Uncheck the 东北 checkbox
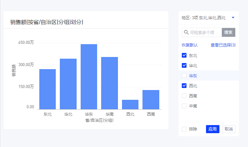This screenshot has height=147, width=248. pyautogui.click(x=184, y=55)
